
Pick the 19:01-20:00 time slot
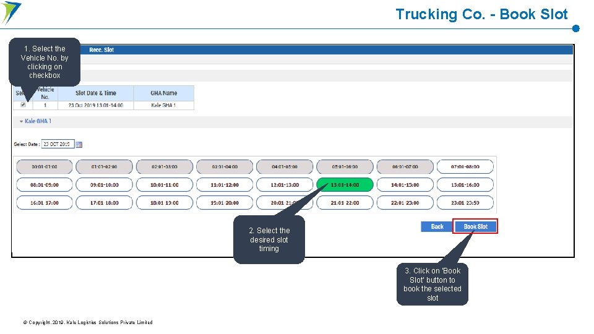click(x=225, y=203)
